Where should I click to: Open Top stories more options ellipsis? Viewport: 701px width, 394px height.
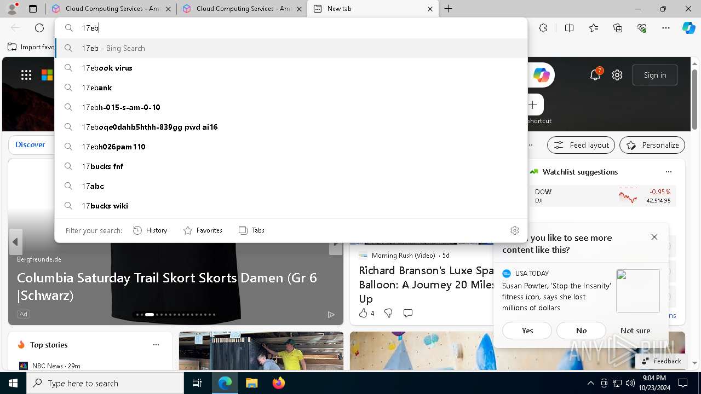click(156, 345)
